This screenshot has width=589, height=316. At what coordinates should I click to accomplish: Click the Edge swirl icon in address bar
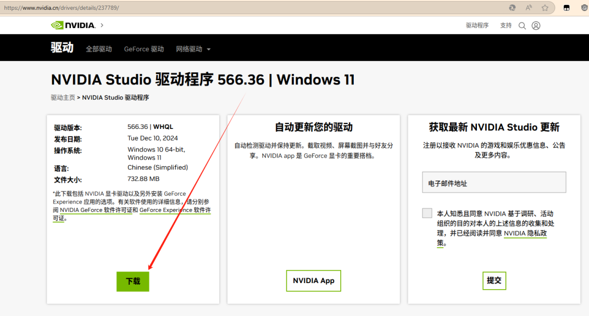512,8
